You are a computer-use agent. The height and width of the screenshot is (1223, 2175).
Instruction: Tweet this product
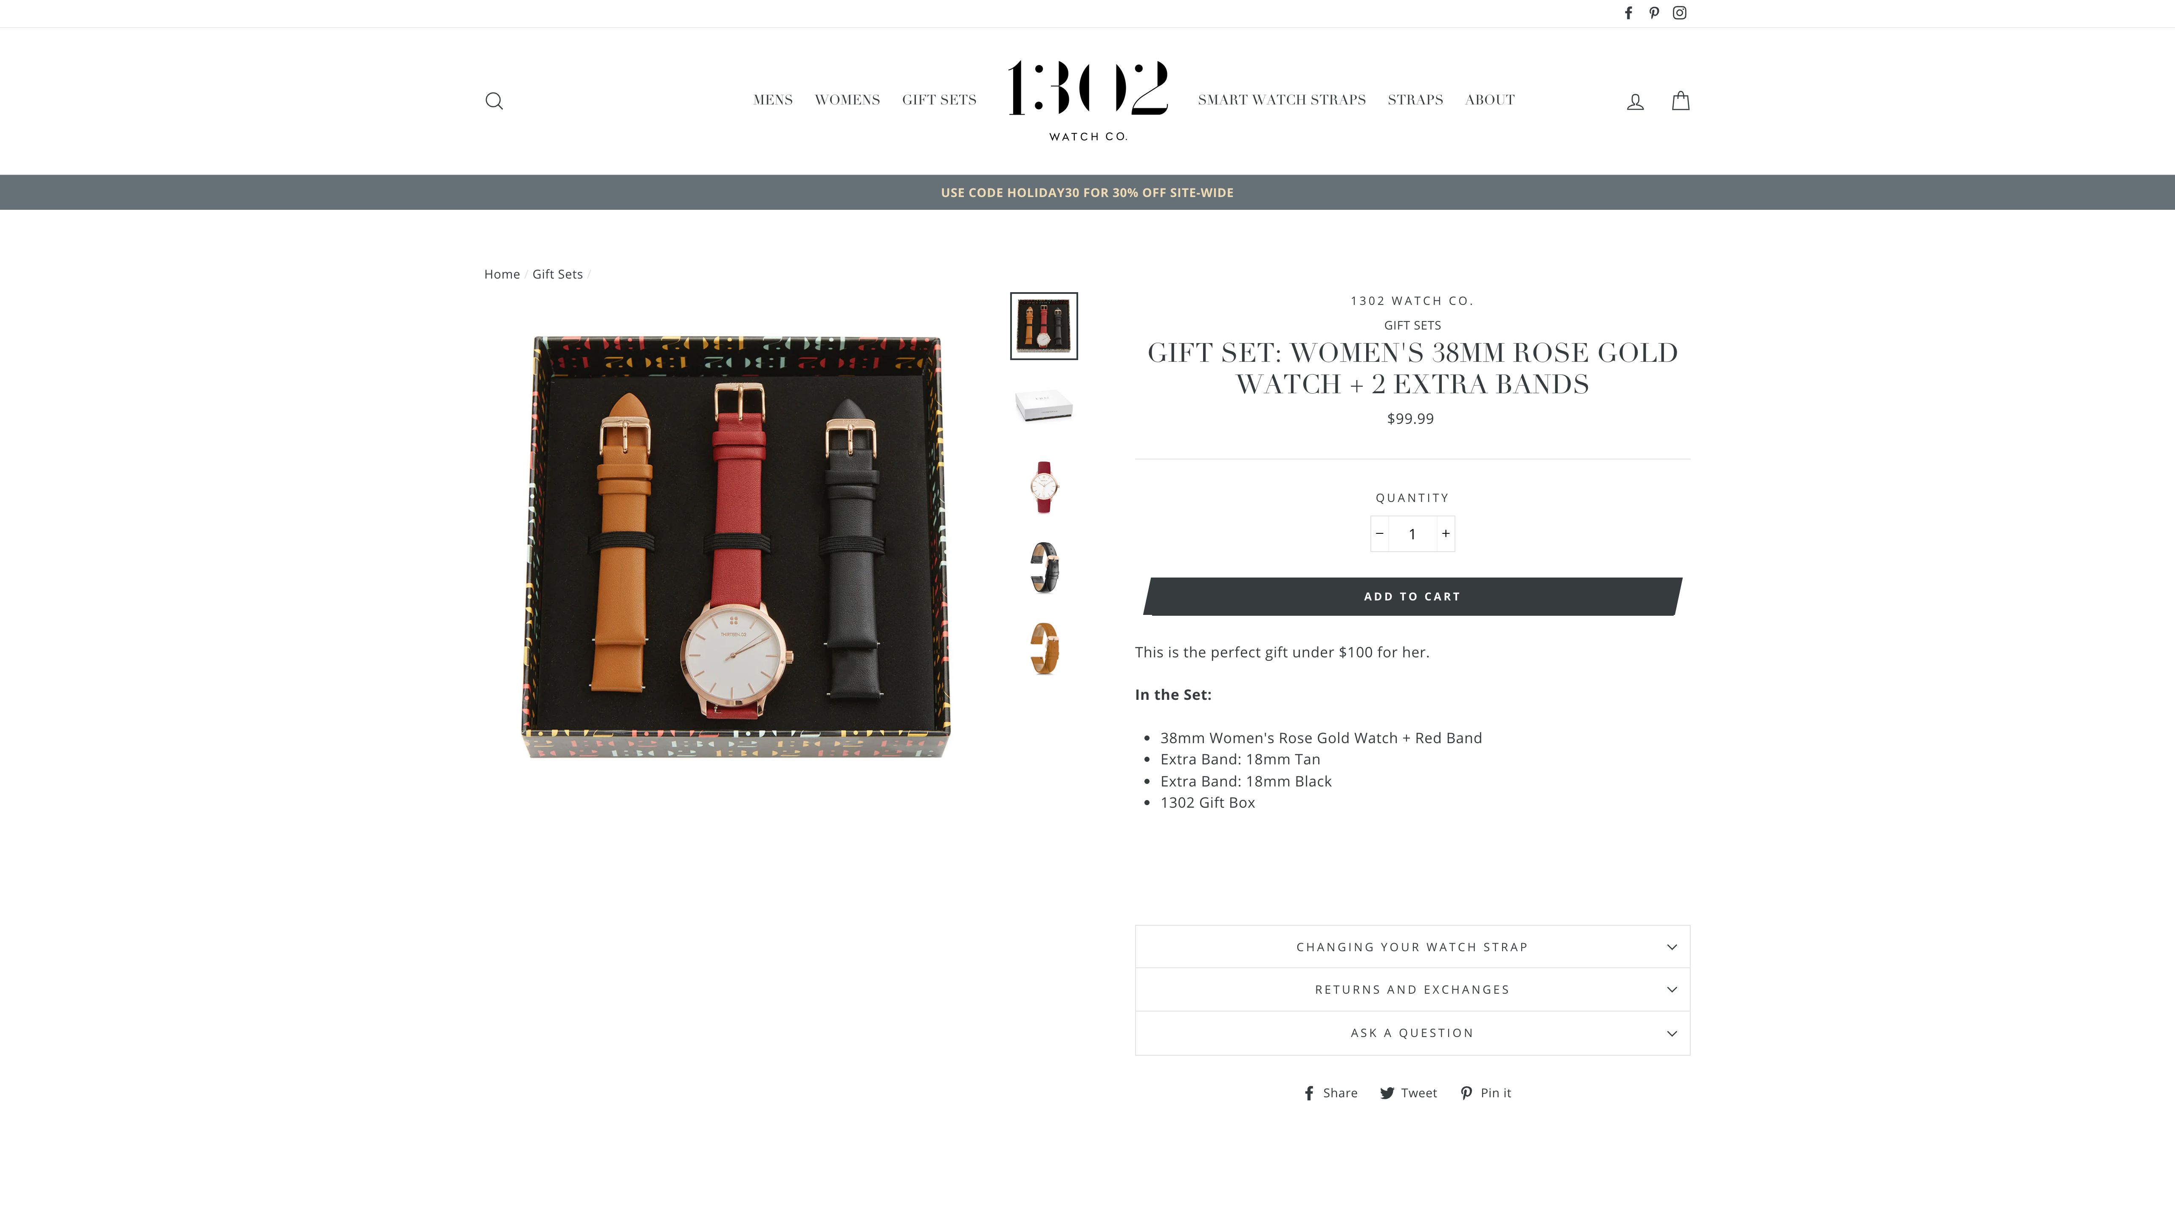click(1408, 1093)
